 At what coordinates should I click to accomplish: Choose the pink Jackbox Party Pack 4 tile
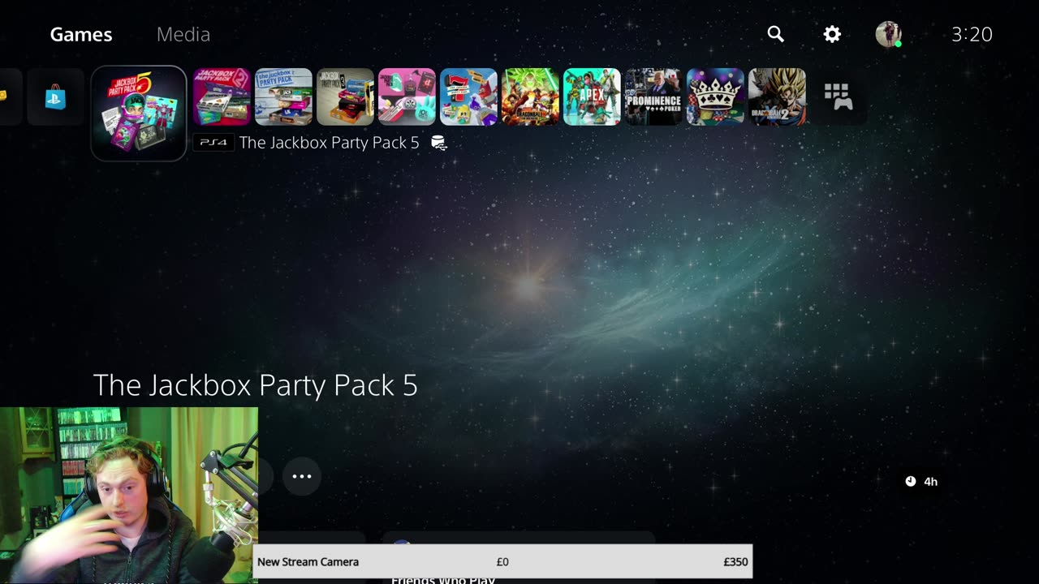click(x=407, y=97)
